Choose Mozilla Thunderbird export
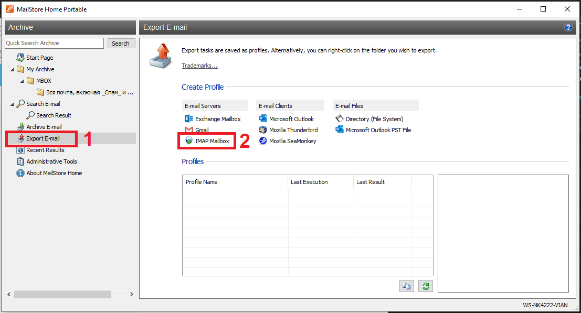581x313 pixels. pos(293,130)
